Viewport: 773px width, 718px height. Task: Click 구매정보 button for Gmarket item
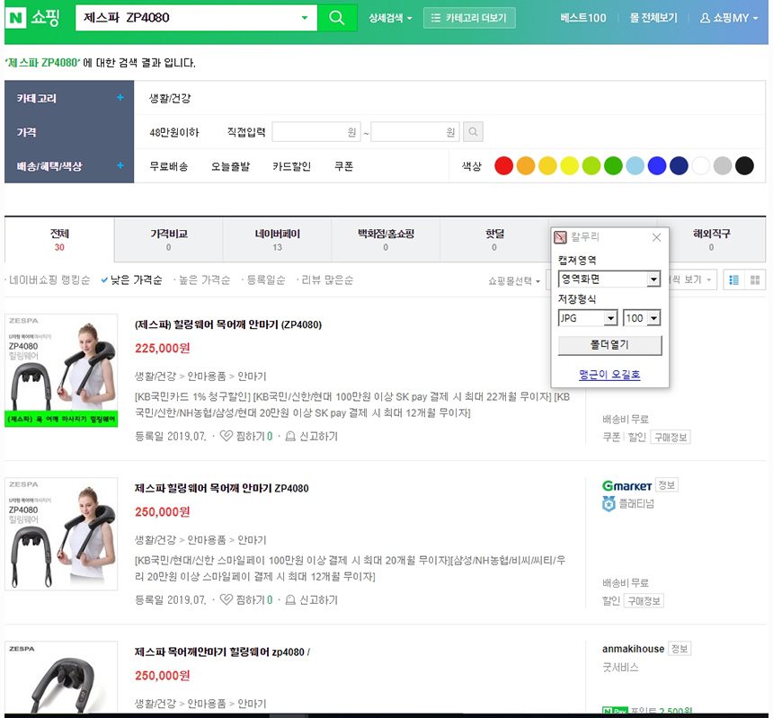pos(644,600)
